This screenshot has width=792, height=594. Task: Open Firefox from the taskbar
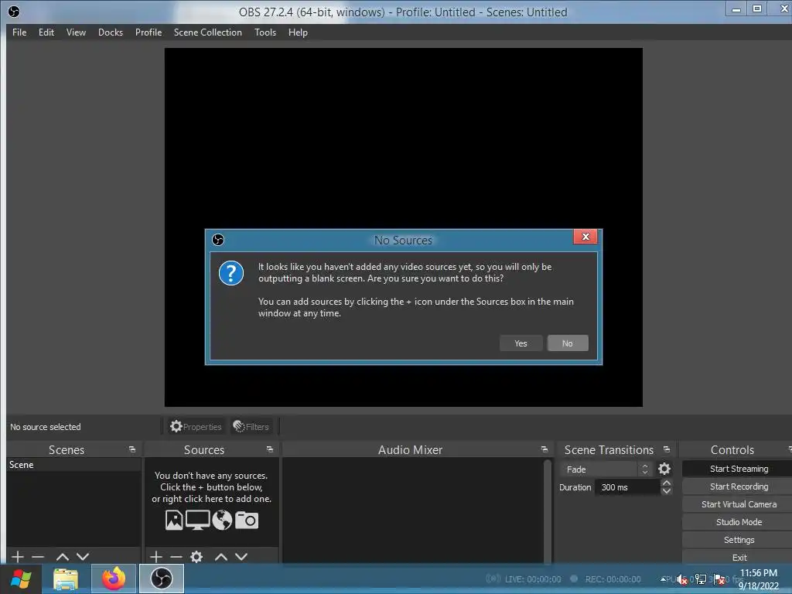(x=114, y=579)
